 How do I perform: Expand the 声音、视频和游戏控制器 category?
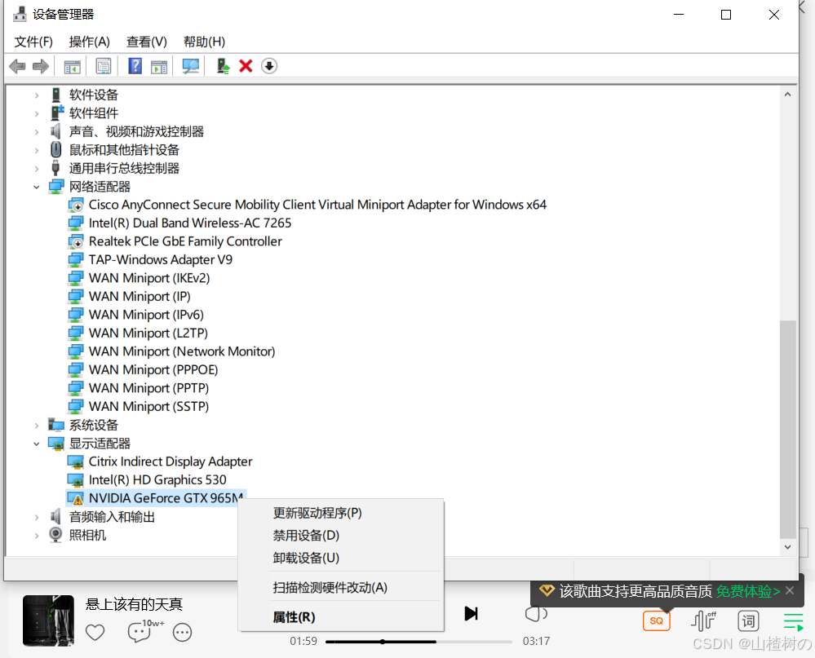pyautogui.click(x=37, y=132)
